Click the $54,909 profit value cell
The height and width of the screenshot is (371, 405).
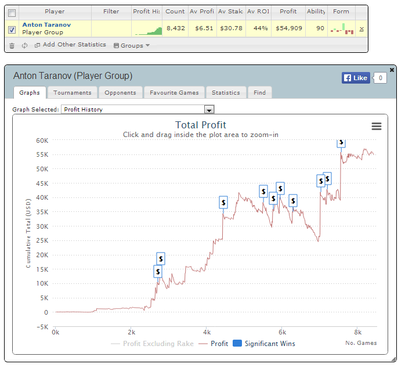pyautogui.click(x=288, y=28)
